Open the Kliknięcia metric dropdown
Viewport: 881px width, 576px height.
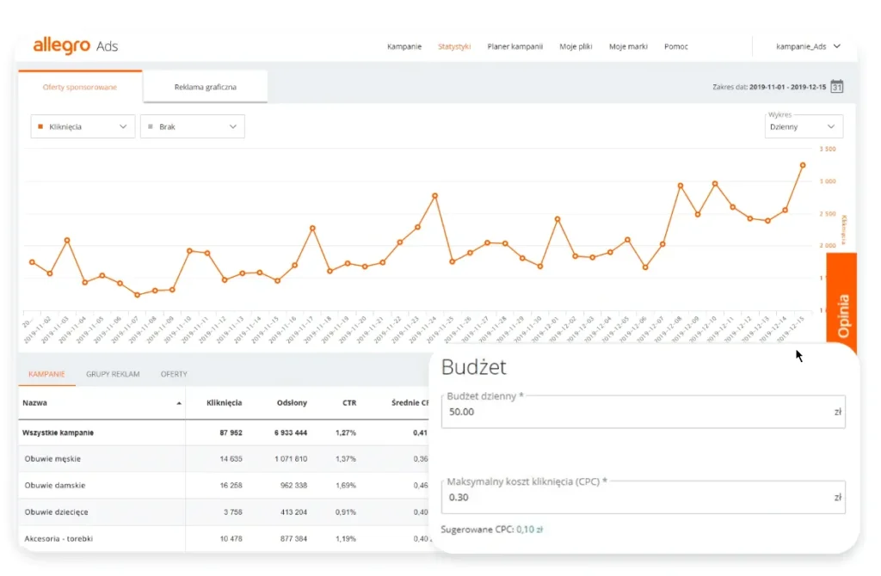[83, 126]
